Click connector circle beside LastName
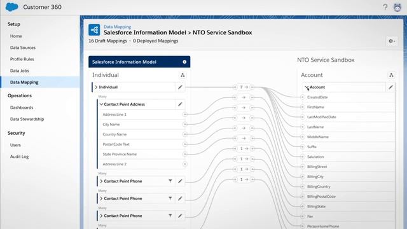 (303, 127)
